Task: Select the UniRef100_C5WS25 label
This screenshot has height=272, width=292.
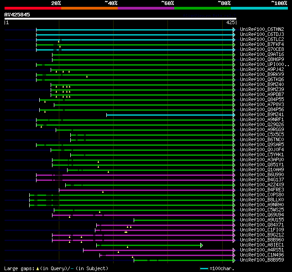Action: [262, 210]
